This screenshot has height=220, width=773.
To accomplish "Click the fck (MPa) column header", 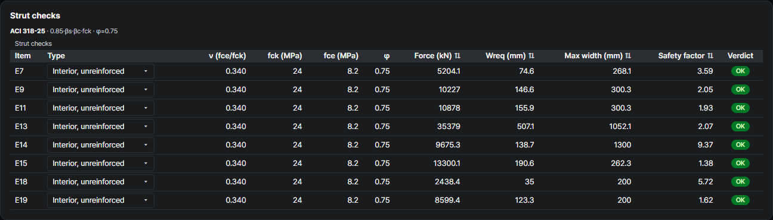I will [x=285, y=56].
